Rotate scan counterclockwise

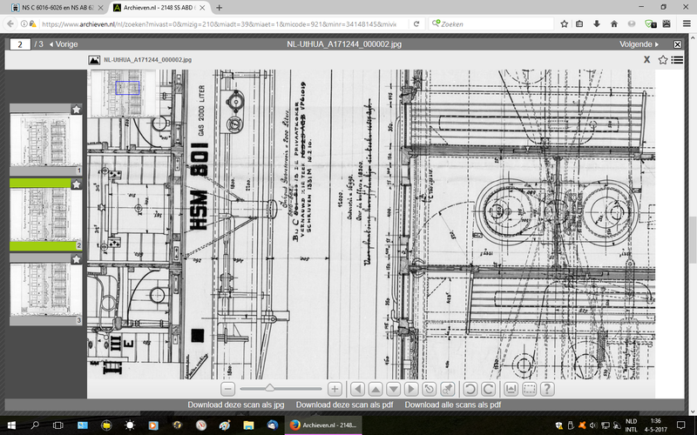point(470,389)
